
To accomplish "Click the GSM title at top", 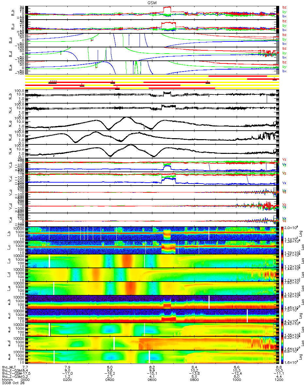I will pyautogui.click(x=152, y=2).
